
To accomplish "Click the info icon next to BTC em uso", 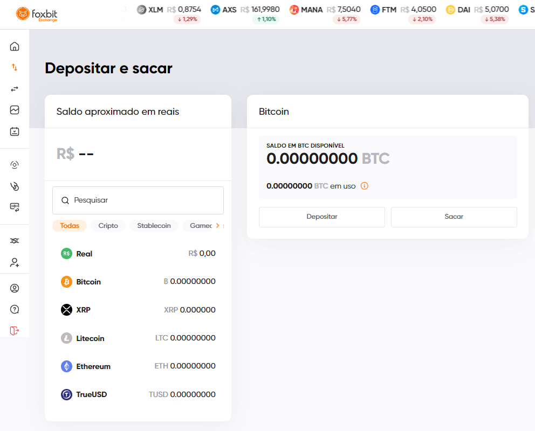I will point(365,185).
